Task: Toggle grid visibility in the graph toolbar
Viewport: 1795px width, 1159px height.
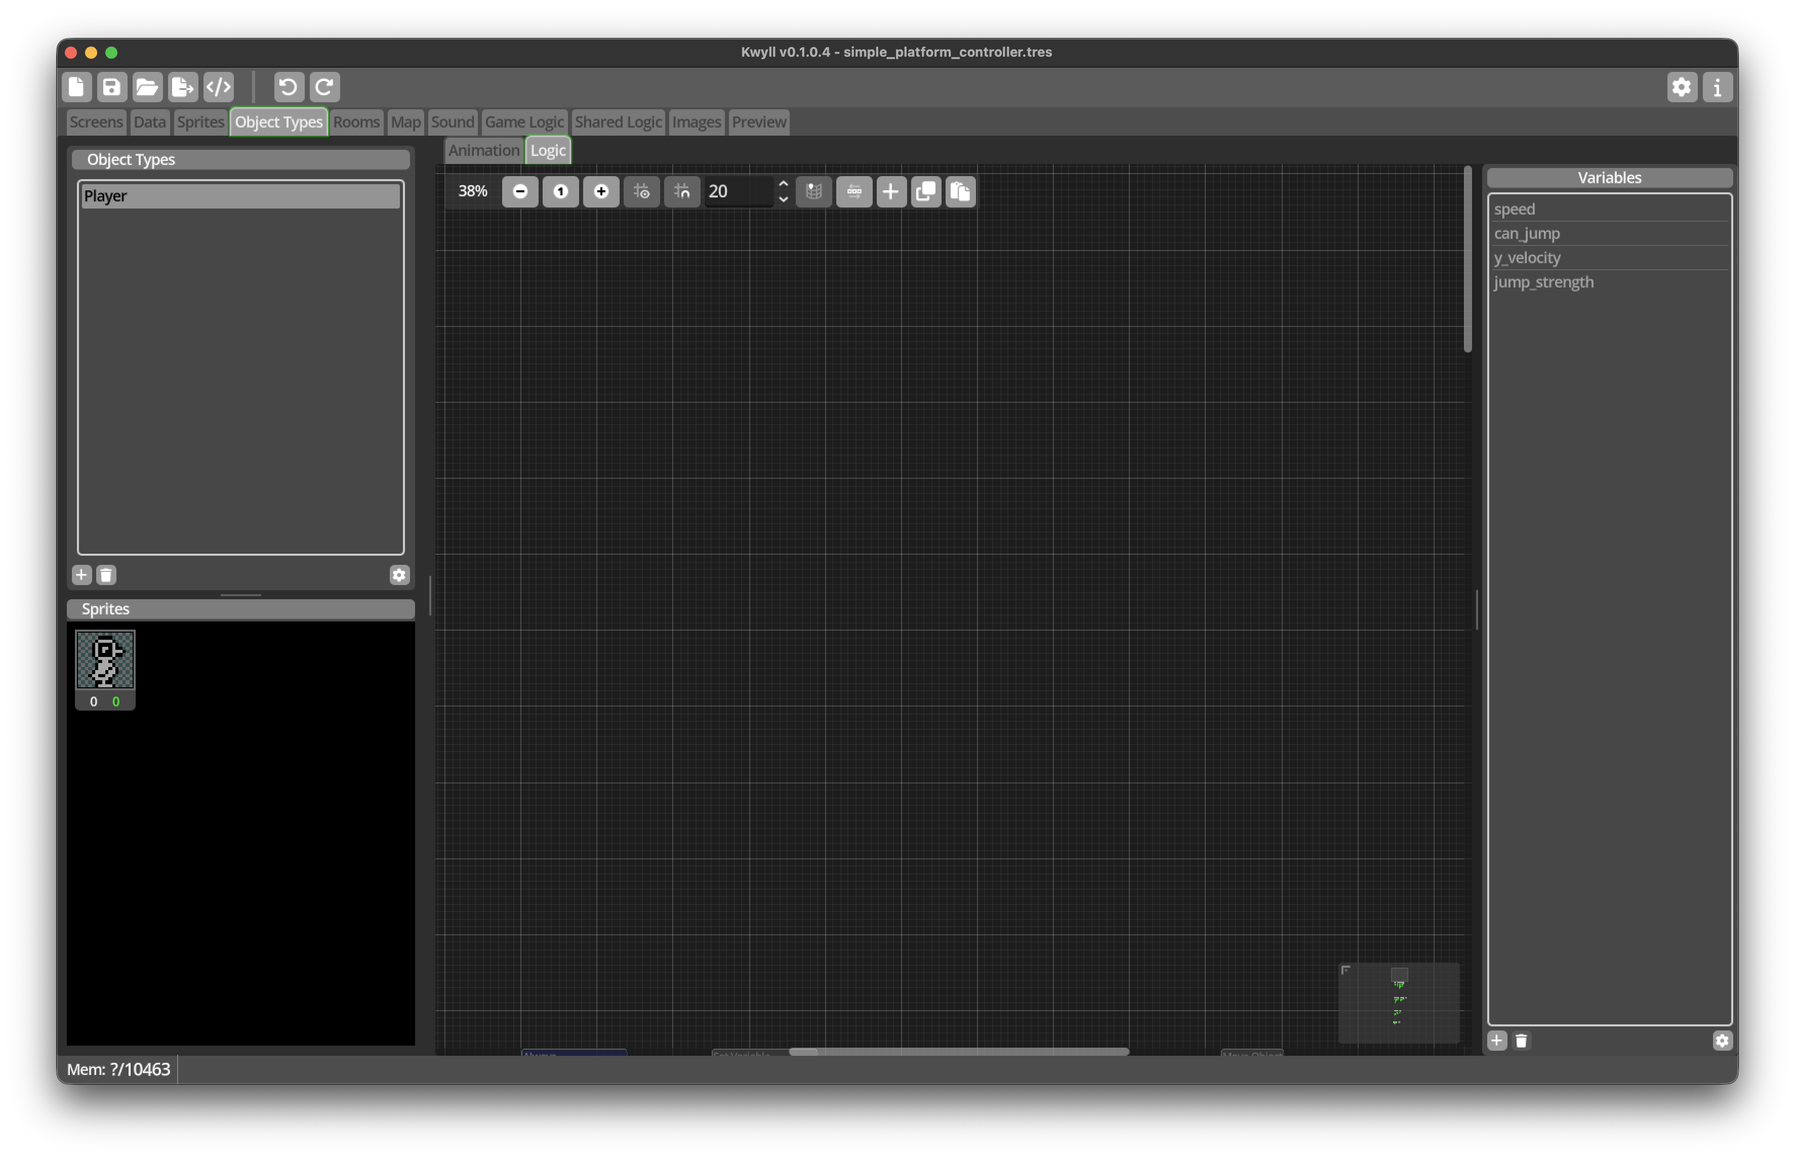Action: 642,191
